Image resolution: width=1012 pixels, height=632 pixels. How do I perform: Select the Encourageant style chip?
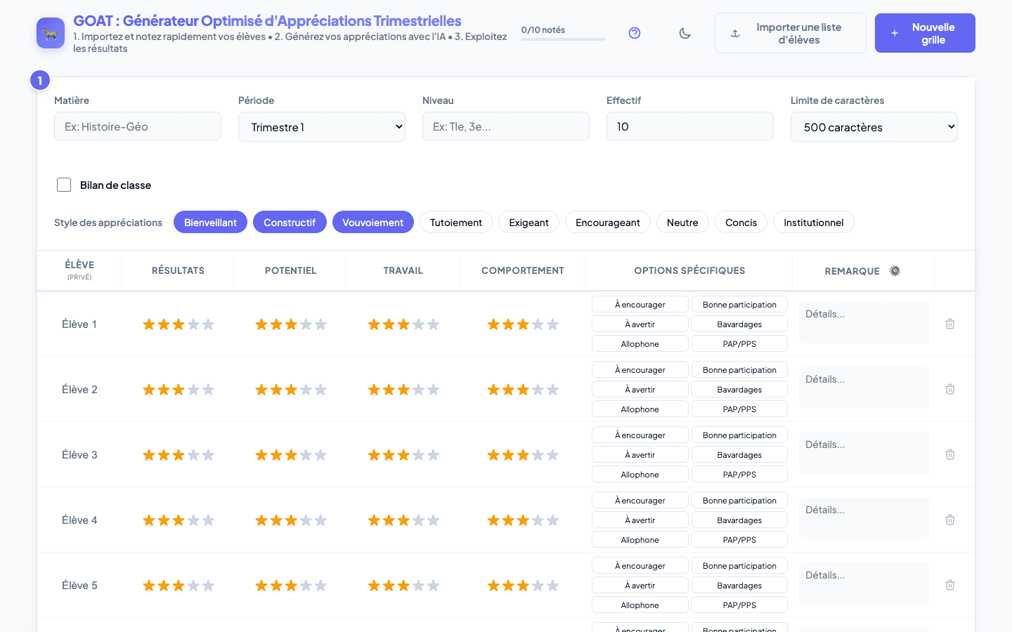[x=608, y=222]
